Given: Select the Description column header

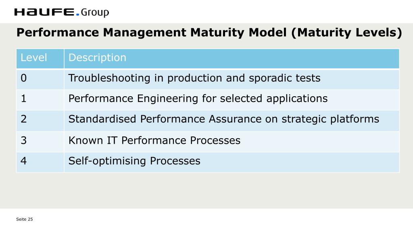Looking at the screenshot, I should 232,58.
